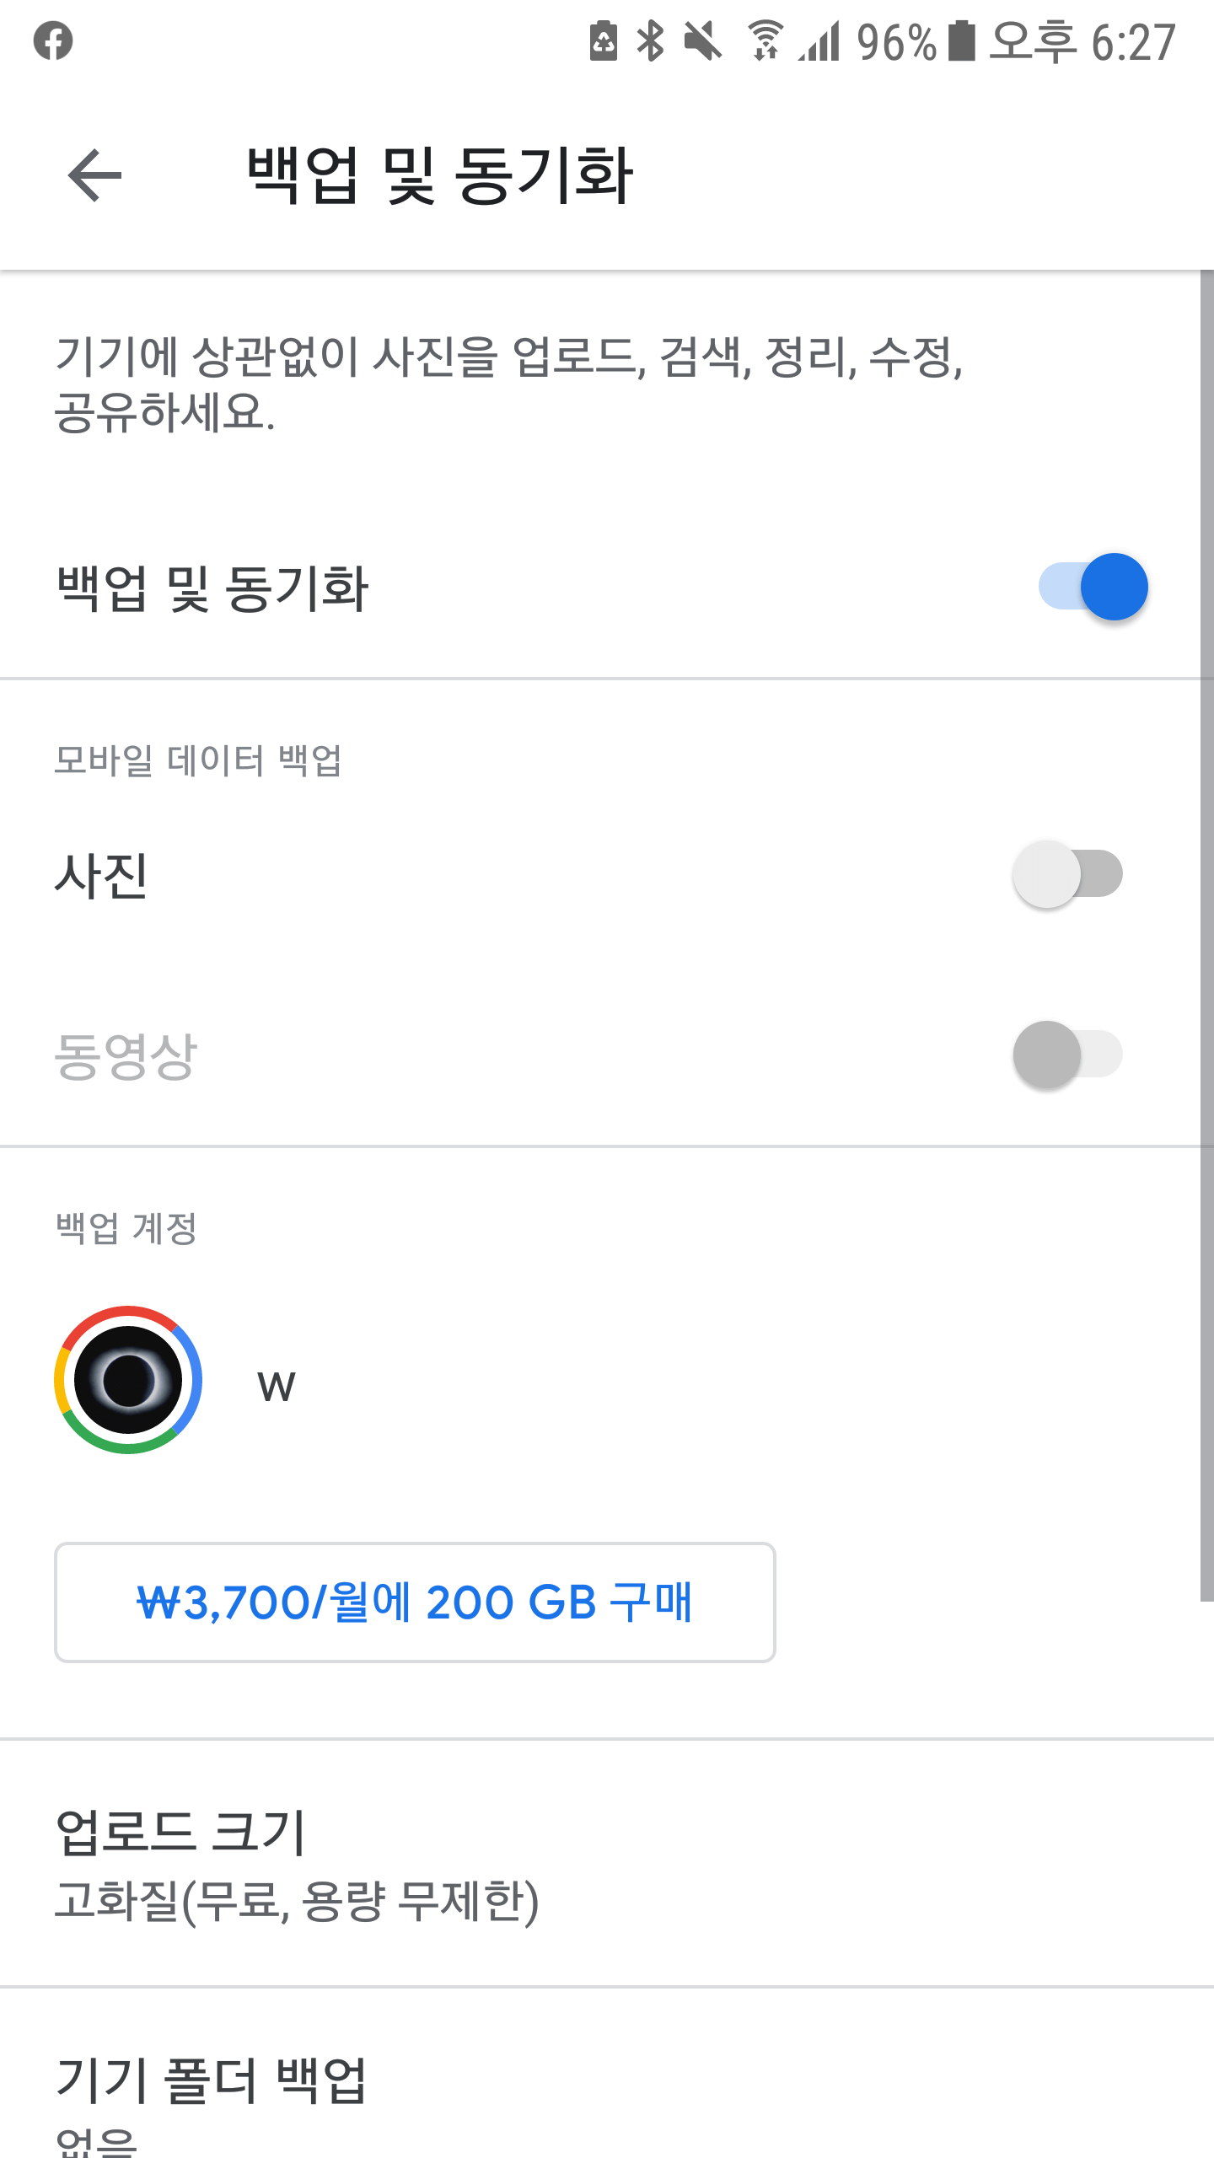The height and width of the screenshot is (2158, 1214).
Task: Tap the cellular signal strength icon
Action: pyautogui.click(x=820, y=40)
